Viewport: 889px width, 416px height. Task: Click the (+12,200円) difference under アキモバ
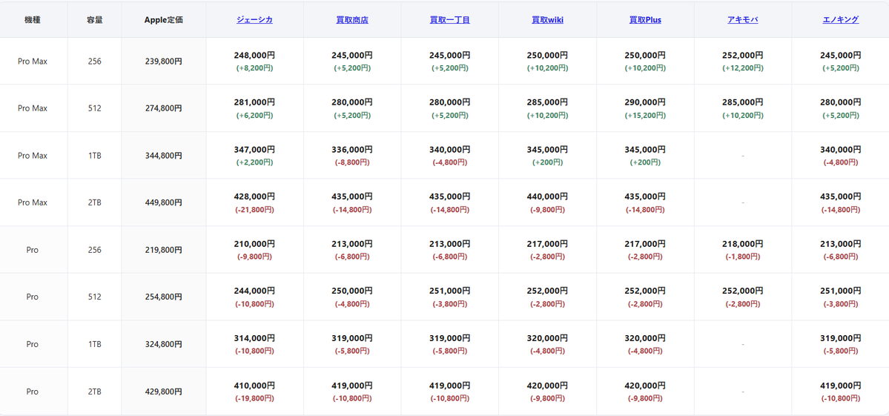coord(743,68)
